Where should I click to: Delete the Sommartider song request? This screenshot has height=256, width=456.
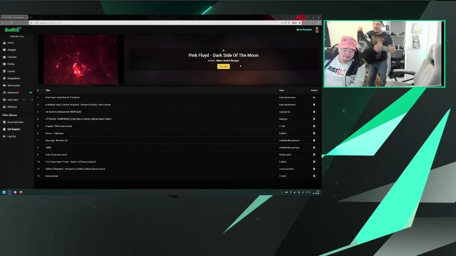pyautogui.click(x=314, y=176)
